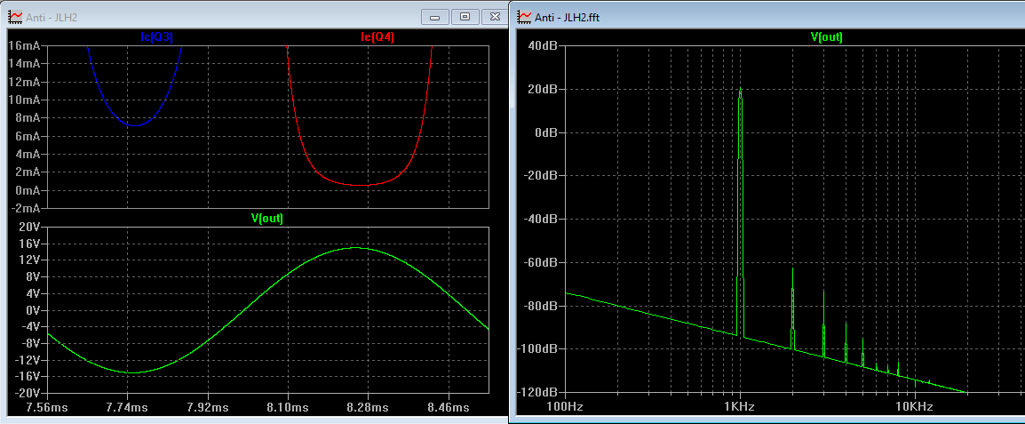Click the Anti - JLH2 window title text
The image size is (1025, 424).
pyautogui.click(x=52, y=18)
